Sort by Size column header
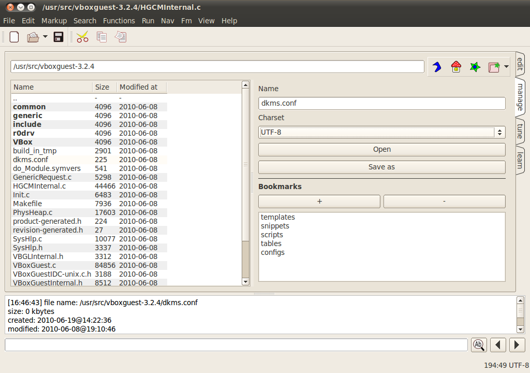The image size is (530, 373). [x=105, y=87]
